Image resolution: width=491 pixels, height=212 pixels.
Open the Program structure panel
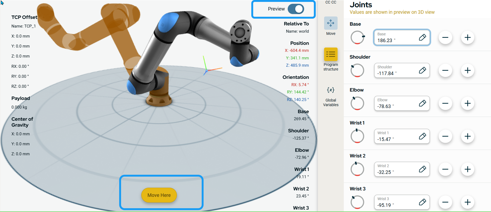pyautogui.click(x=331, y=59)
